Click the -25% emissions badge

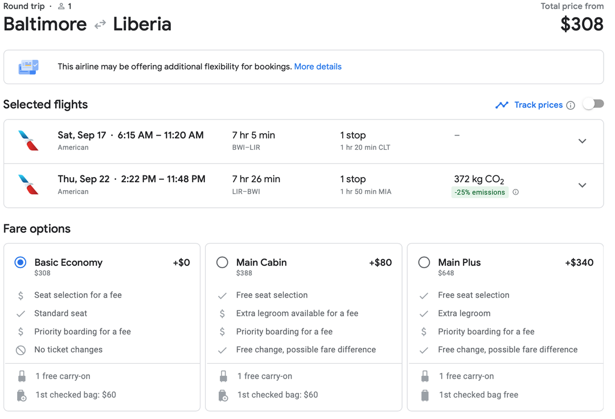479,192
